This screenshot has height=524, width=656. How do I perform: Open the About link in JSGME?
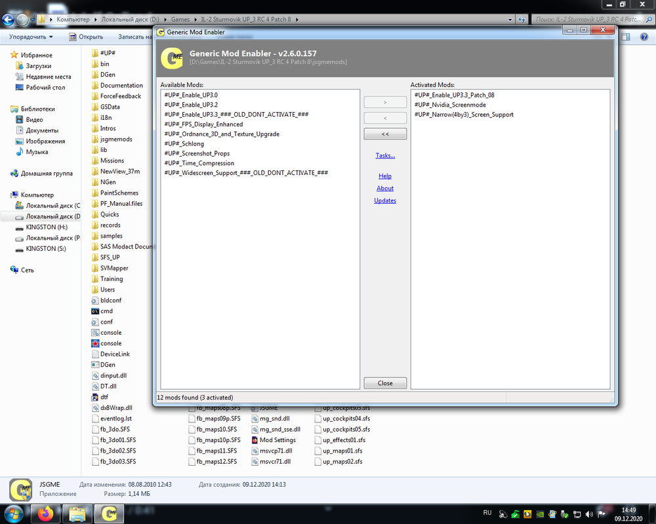tap(385, 188)
